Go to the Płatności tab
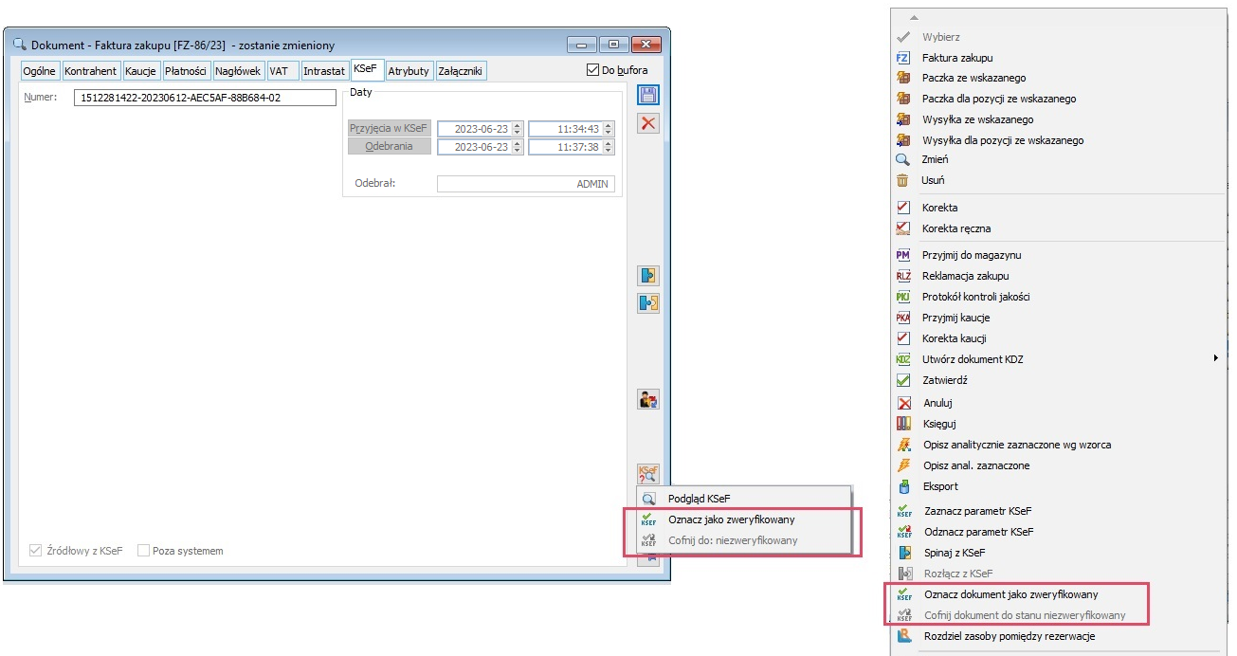Viewport: 1237px width, 656px height. pyautogui.click(x=186, y=71)
